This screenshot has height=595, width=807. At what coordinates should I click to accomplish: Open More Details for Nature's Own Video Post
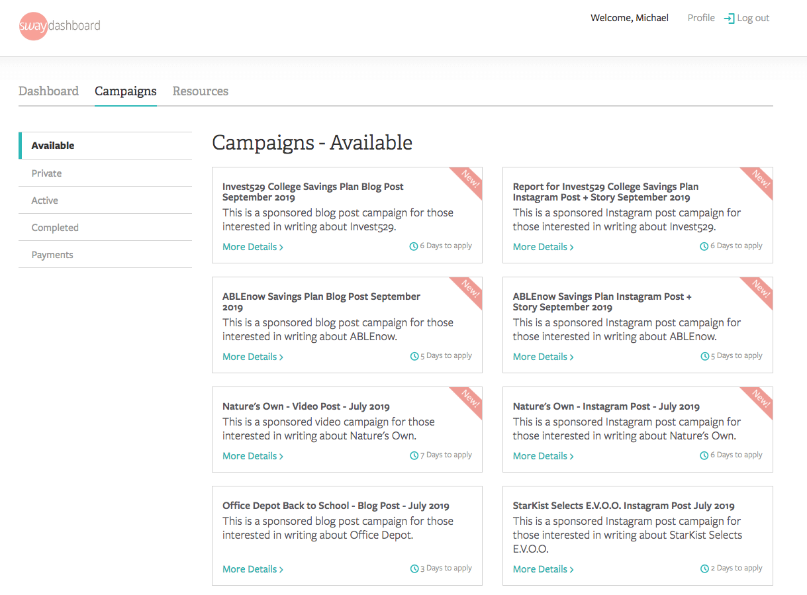click(x=253, y=456)
